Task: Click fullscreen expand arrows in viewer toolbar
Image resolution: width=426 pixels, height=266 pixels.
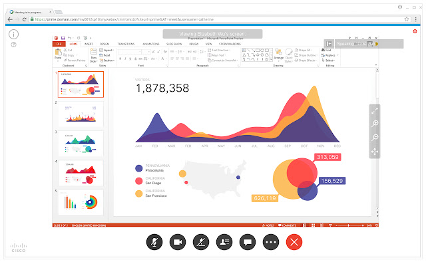Action: pyautogui.click(x=375, y=111)
